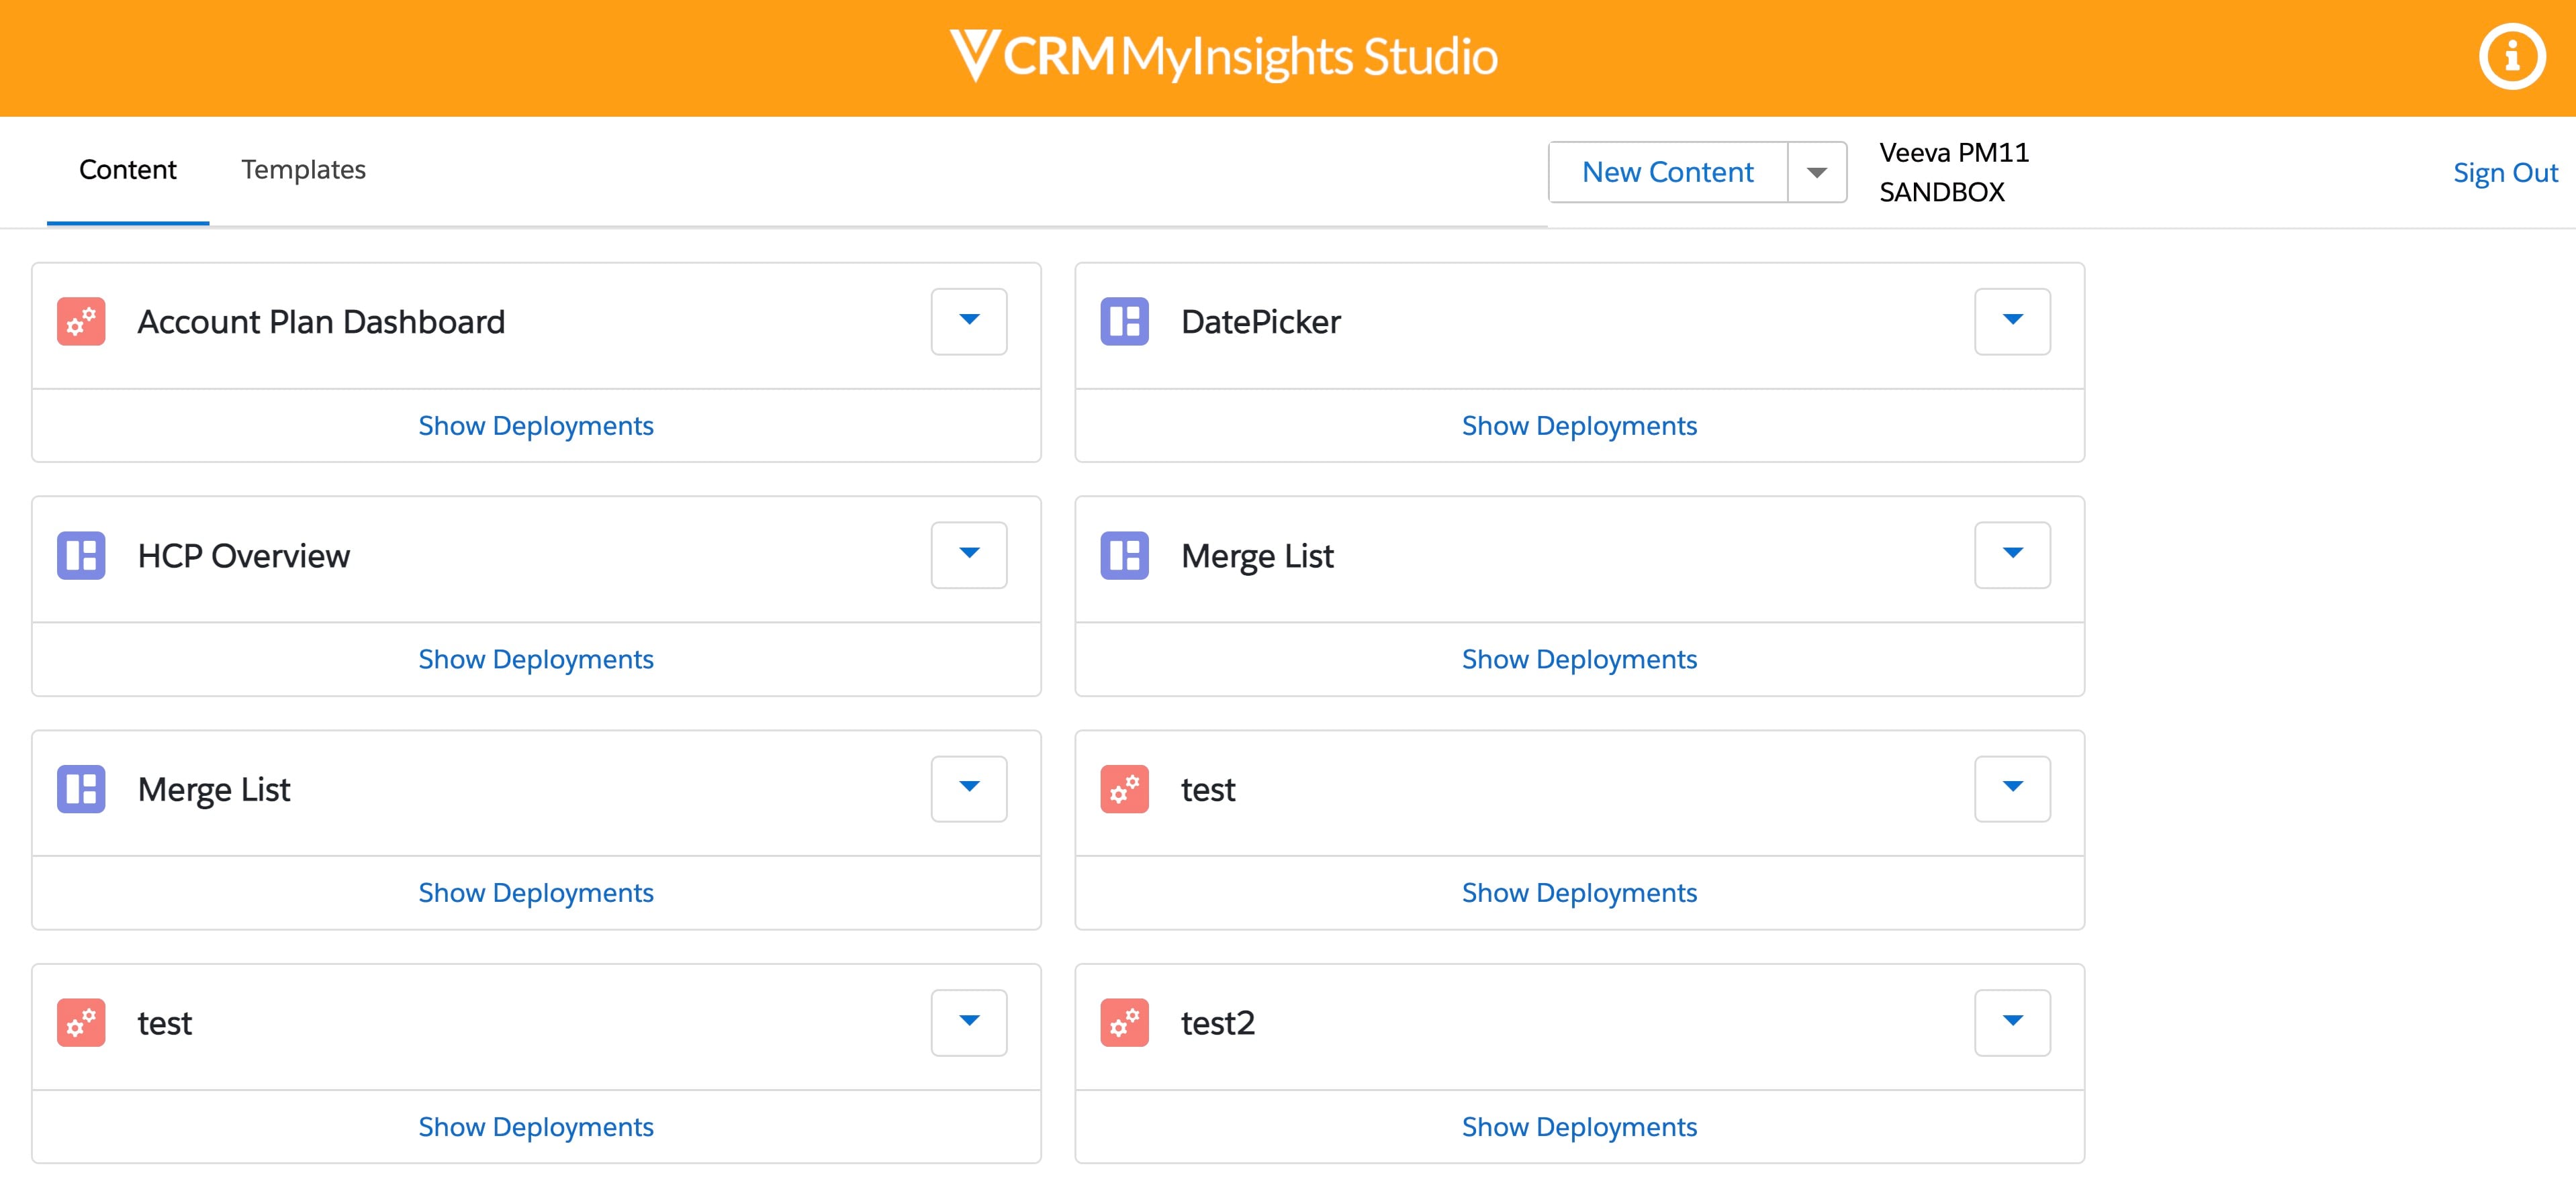
Task: Click the Merge List icon in the left column
Action: tap(82, 789)
